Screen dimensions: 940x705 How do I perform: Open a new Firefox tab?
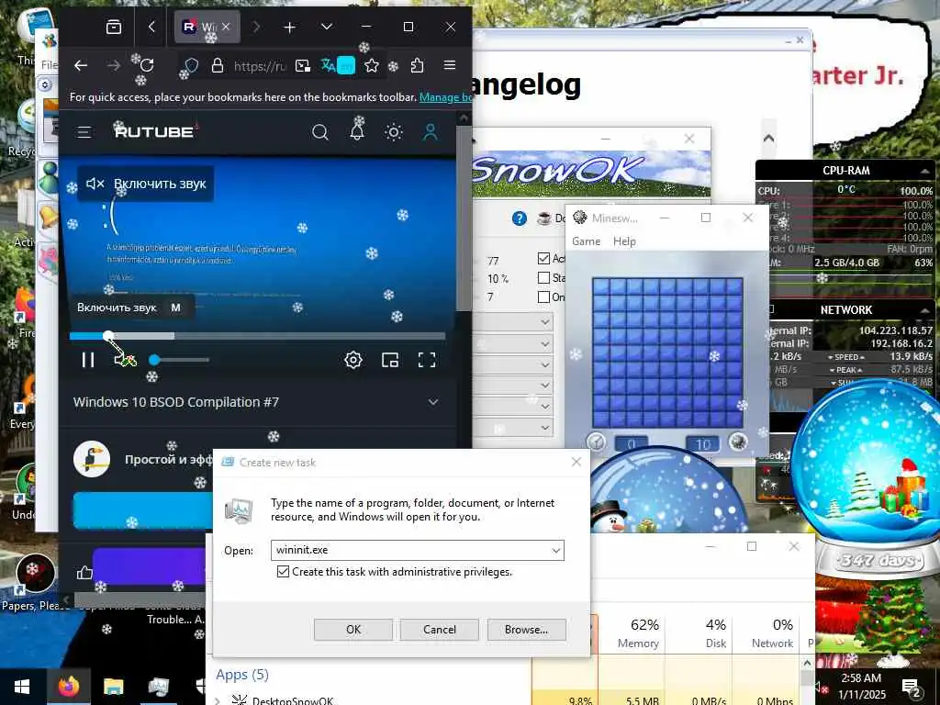pos(289,27)
